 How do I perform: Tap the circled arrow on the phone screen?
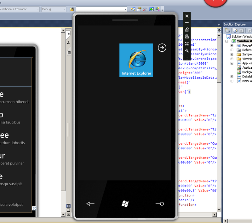click(162, 48)
